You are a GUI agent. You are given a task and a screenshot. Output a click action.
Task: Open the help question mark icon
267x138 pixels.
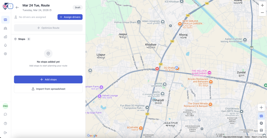(x=5, y=123)
